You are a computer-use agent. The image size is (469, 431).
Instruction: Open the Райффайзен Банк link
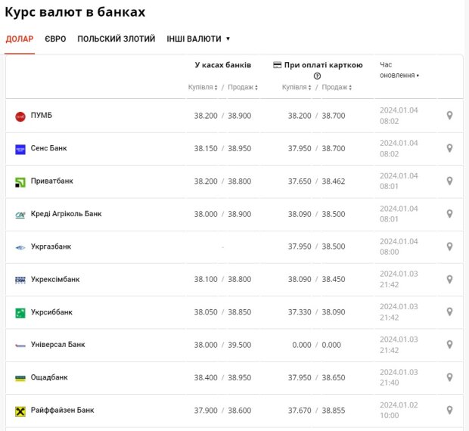point(62,410)
